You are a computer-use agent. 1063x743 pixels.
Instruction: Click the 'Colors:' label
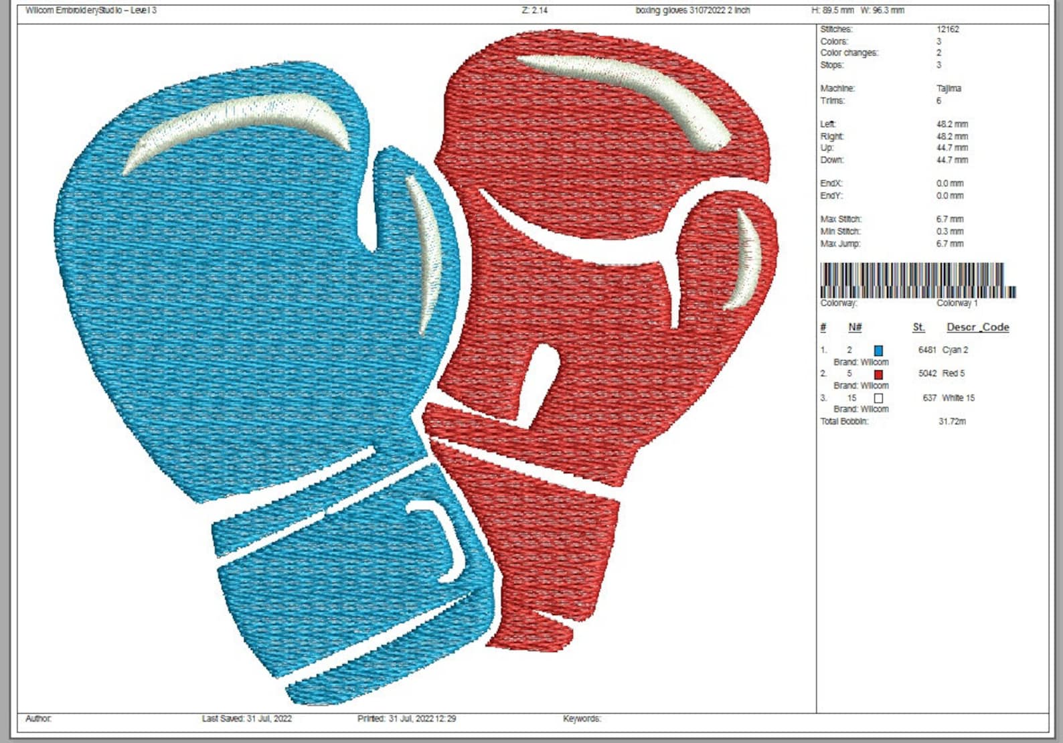834,42
